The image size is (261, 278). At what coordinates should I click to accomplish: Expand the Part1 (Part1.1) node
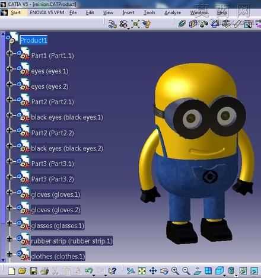point(9,53)
